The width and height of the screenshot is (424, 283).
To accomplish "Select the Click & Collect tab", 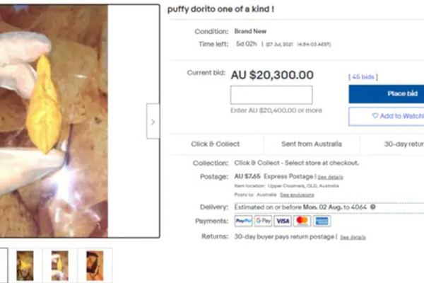I will tap(216, 144).
